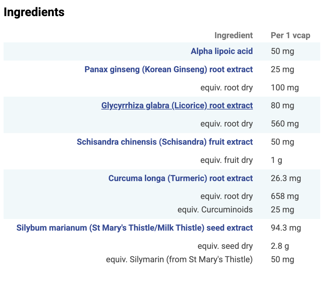Click the 1 g fruit dry value

coord(276,160)
